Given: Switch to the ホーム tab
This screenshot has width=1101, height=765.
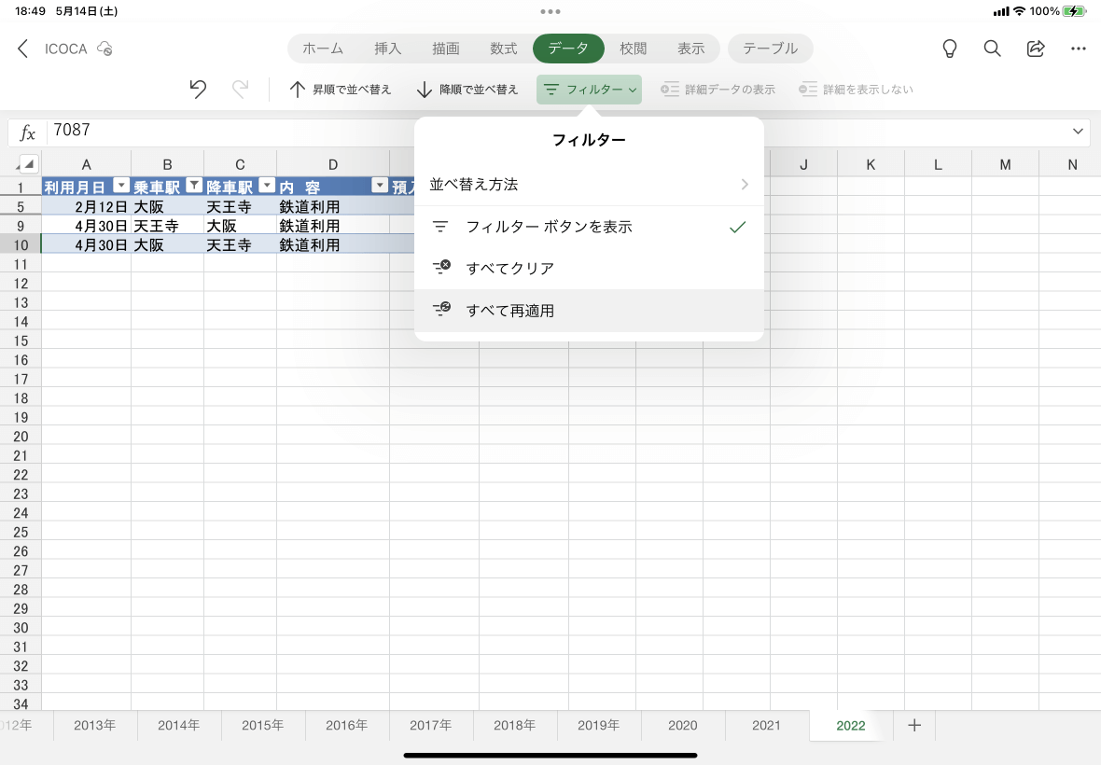Looking at the screenshot, I should [x=323, y=49].
